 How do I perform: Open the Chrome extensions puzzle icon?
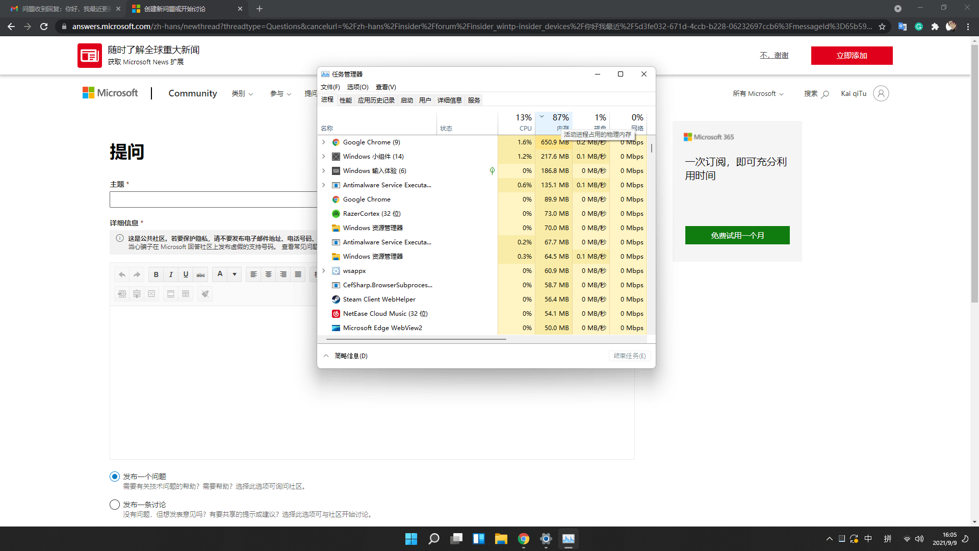(935, 27)
